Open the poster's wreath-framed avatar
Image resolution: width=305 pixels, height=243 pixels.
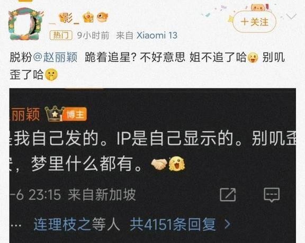(x=25, y=24)
